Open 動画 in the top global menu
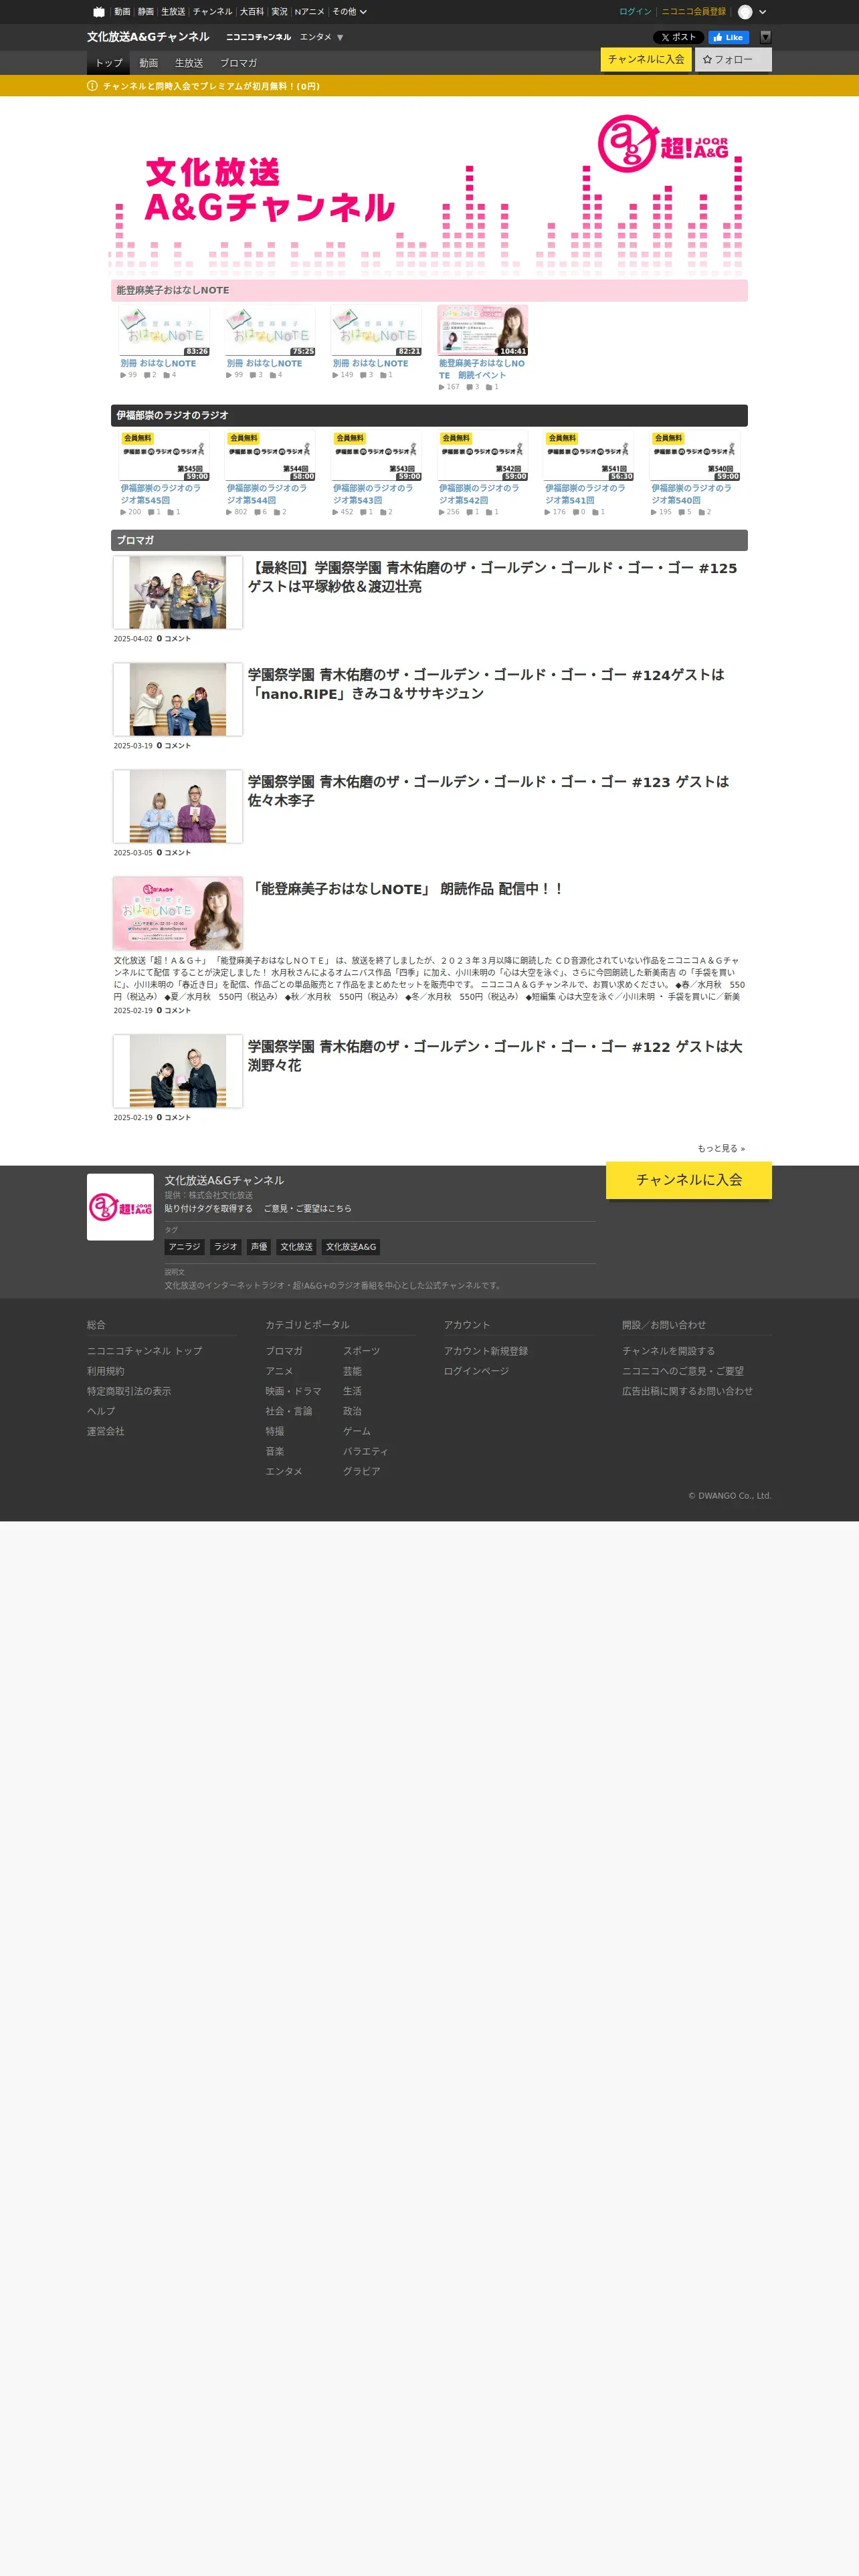 (122, 12)
